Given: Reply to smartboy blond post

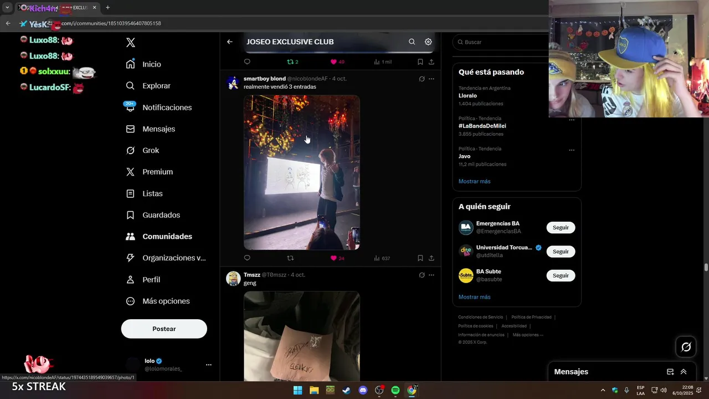Looking at the screenshot, I should [247, 258].
